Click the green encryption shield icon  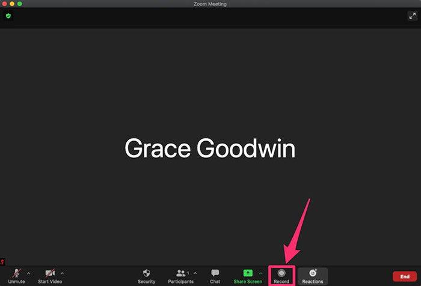[8, 16]
